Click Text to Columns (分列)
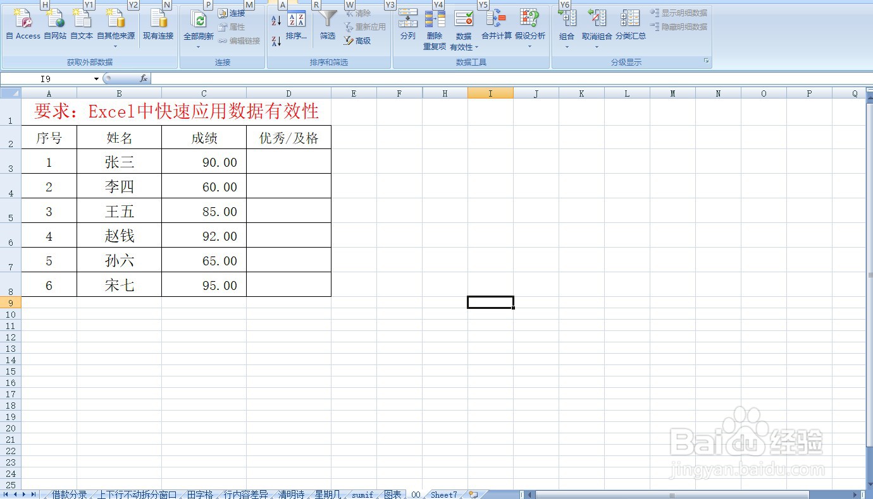This screenshot has height=499, width=873. click(x=408, y=25)
